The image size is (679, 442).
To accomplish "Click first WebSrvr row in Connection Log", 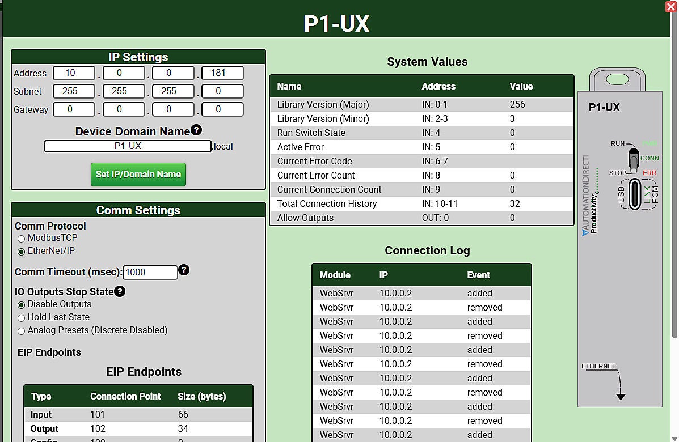I will pos(421,293).
